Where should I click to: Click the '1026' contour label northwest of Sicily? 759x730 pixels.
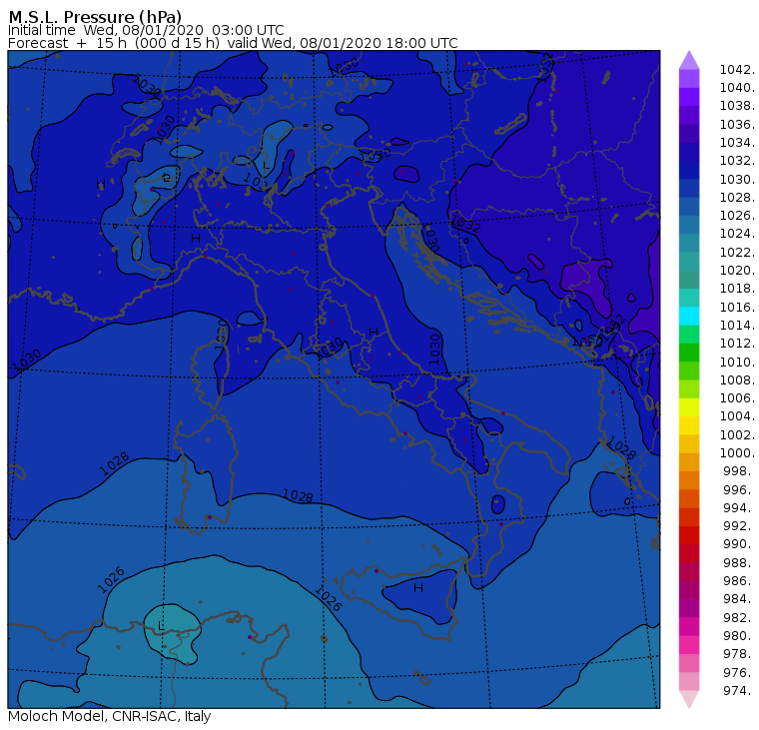(x=329, y=598)
